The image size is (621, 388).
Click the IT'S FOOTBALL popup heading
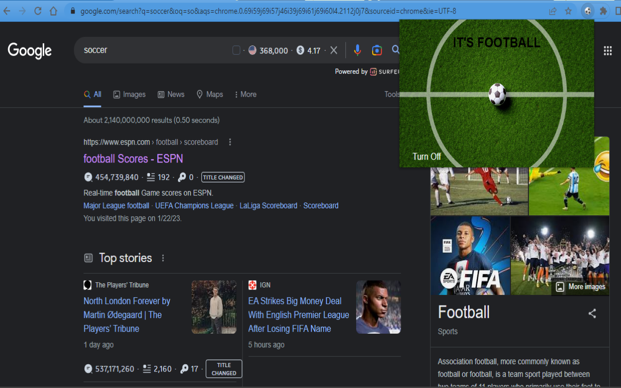click(x=496, y=43)
